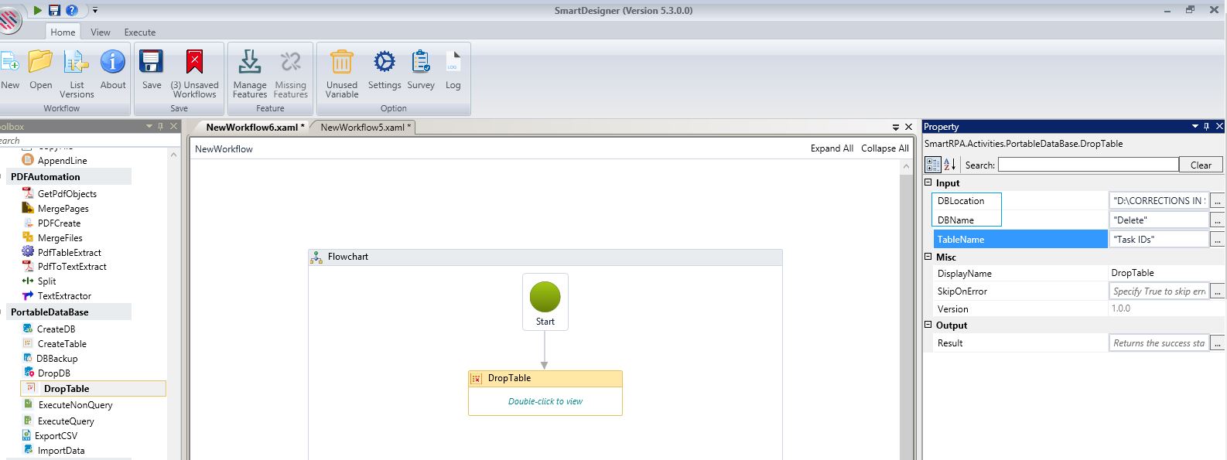The width and height of the screenshot is (1227, 460).
Task: Click the About info icon
Action: point(113,63)
